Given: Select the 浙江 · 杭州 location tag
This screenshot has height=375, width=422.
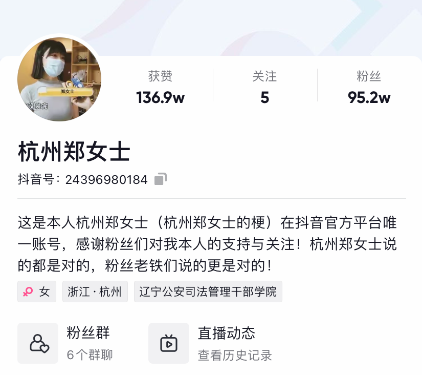Looking at the screenshot, I should [95, 291].
